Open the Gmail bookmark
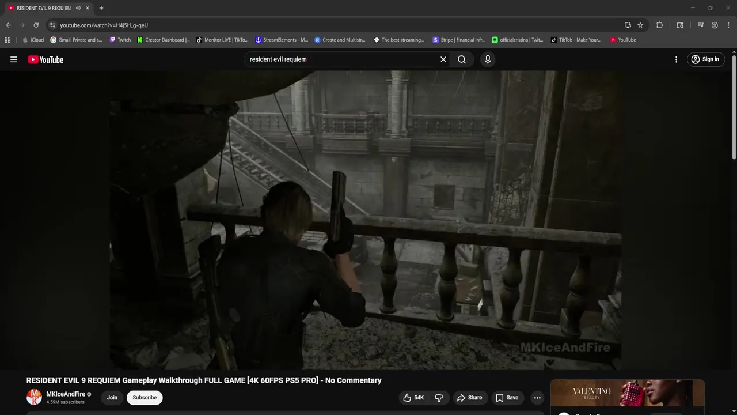 pyautogui.click(x=76, y=40)
